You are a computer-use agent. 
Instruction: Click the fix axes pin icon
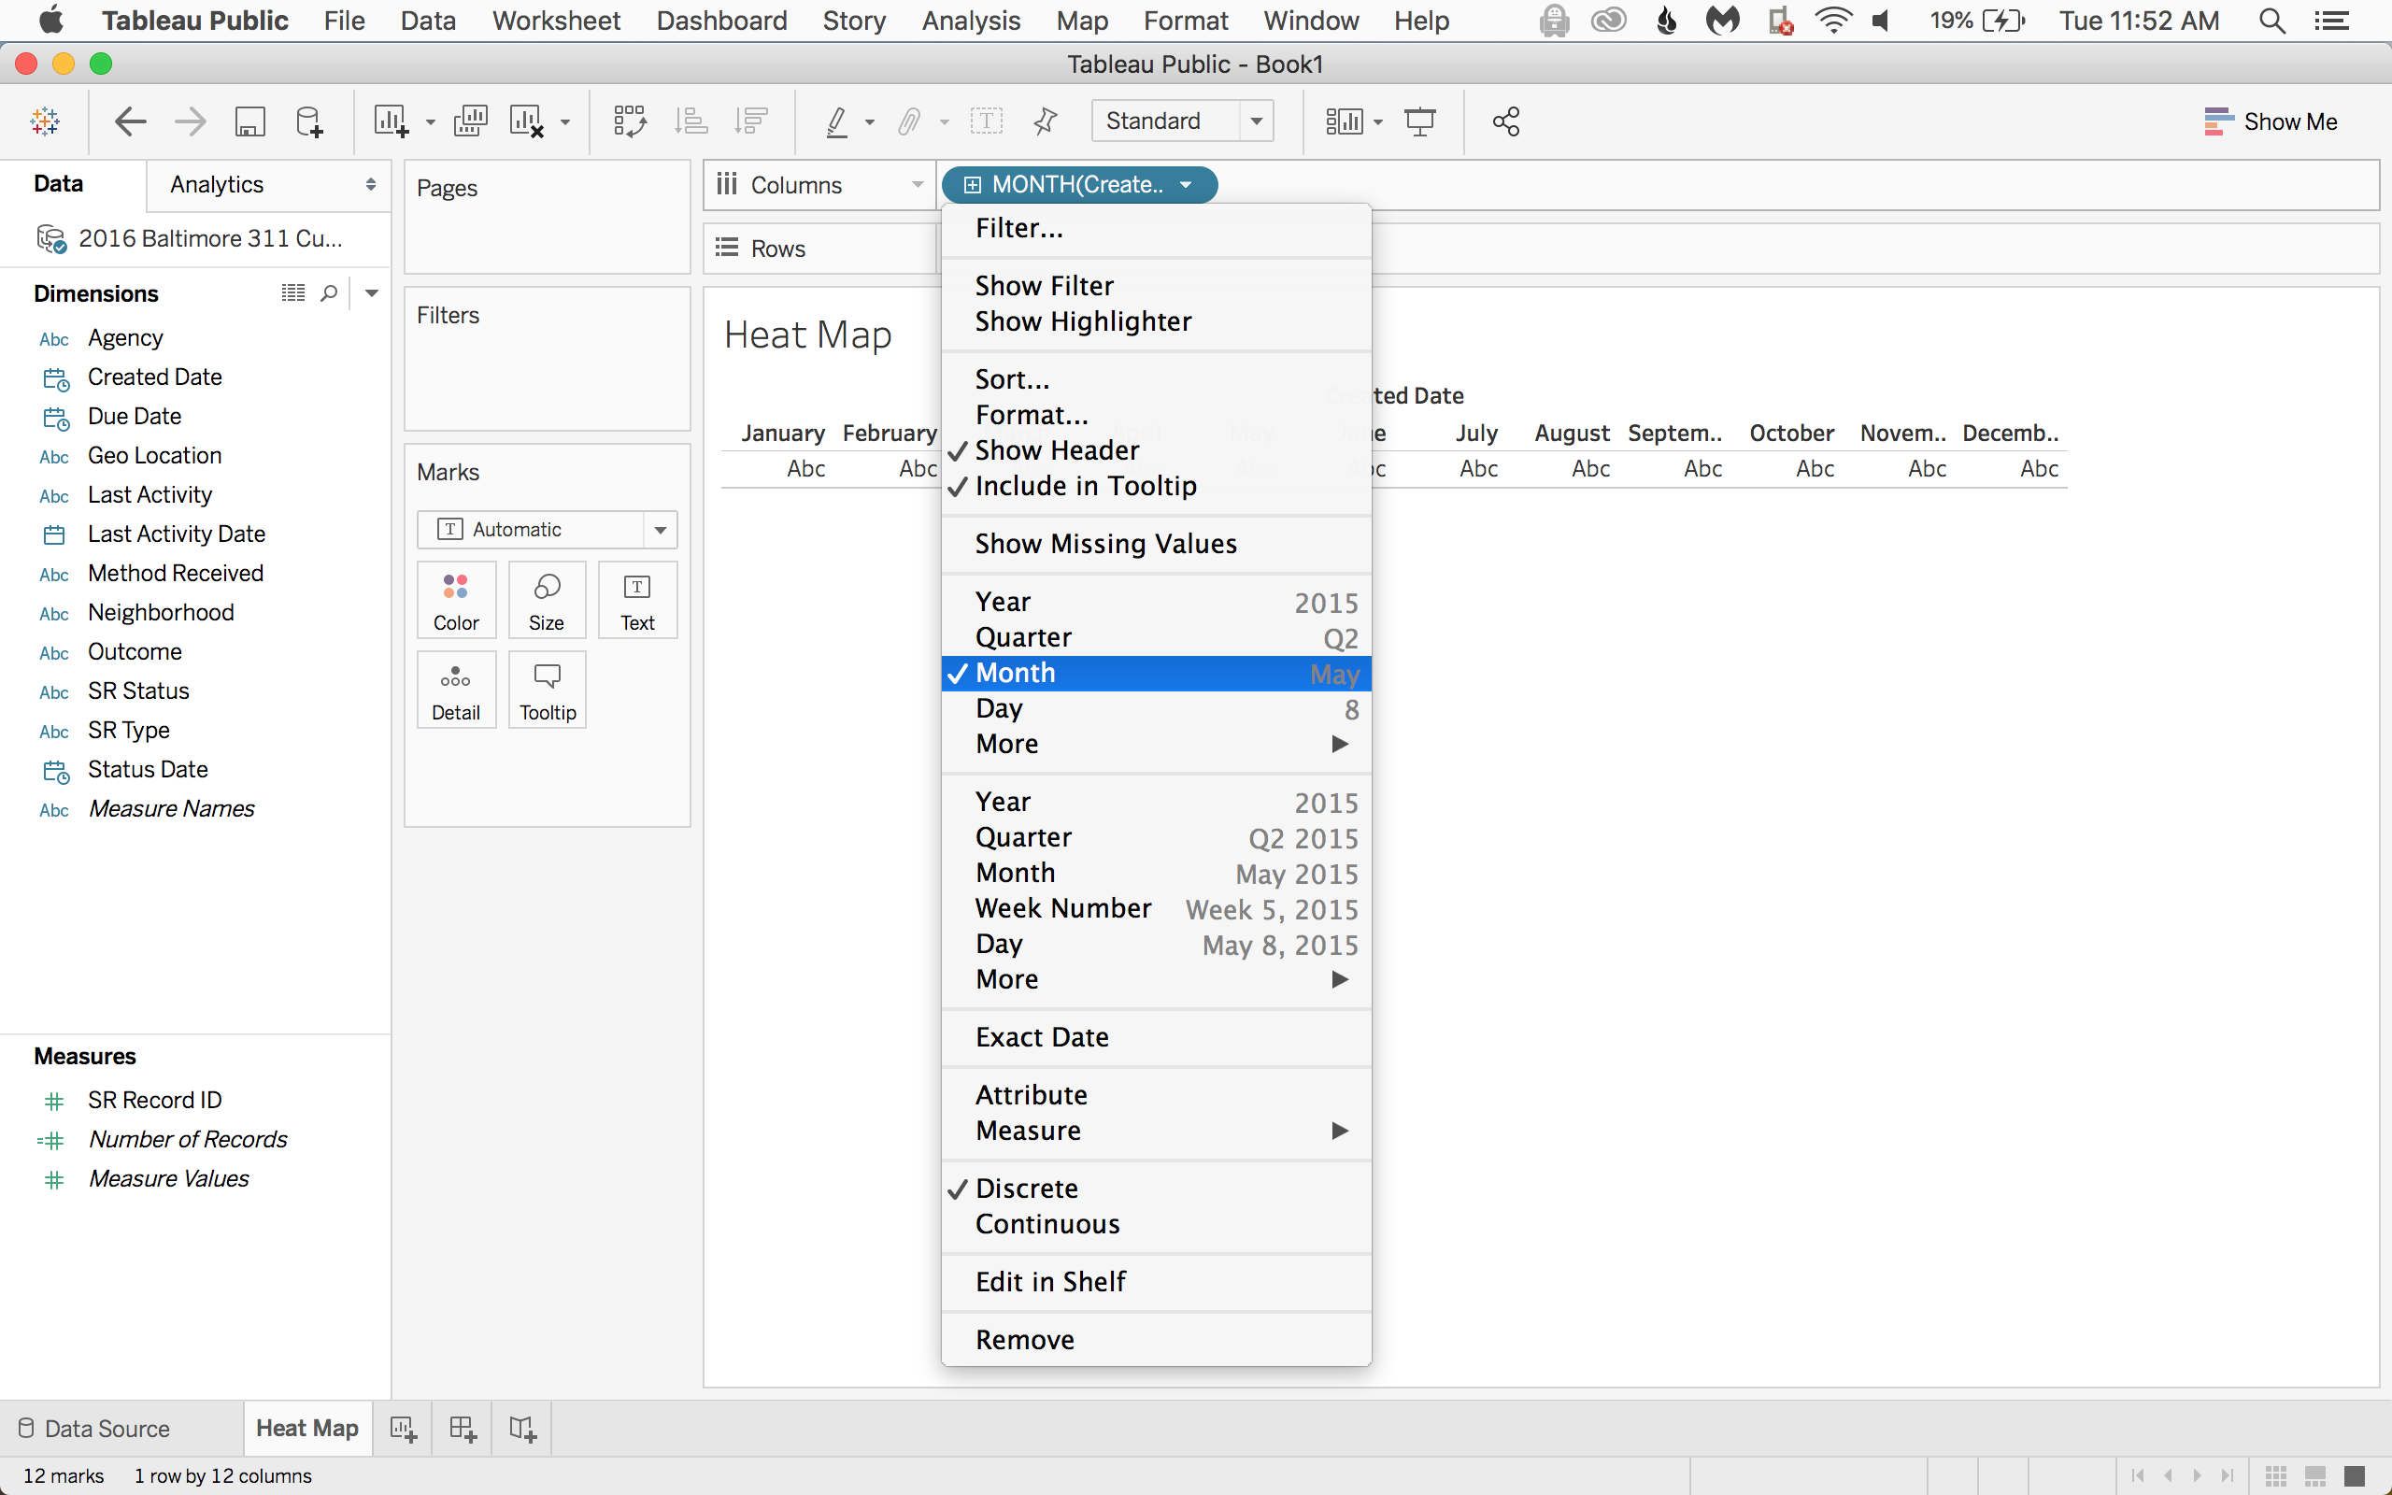pos(1045,121)
